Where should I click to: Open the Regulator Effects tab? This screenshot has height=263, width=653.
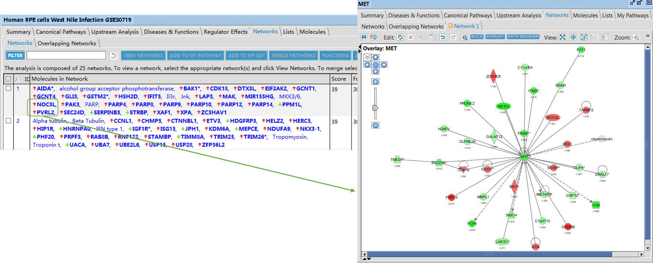(225, 32)
